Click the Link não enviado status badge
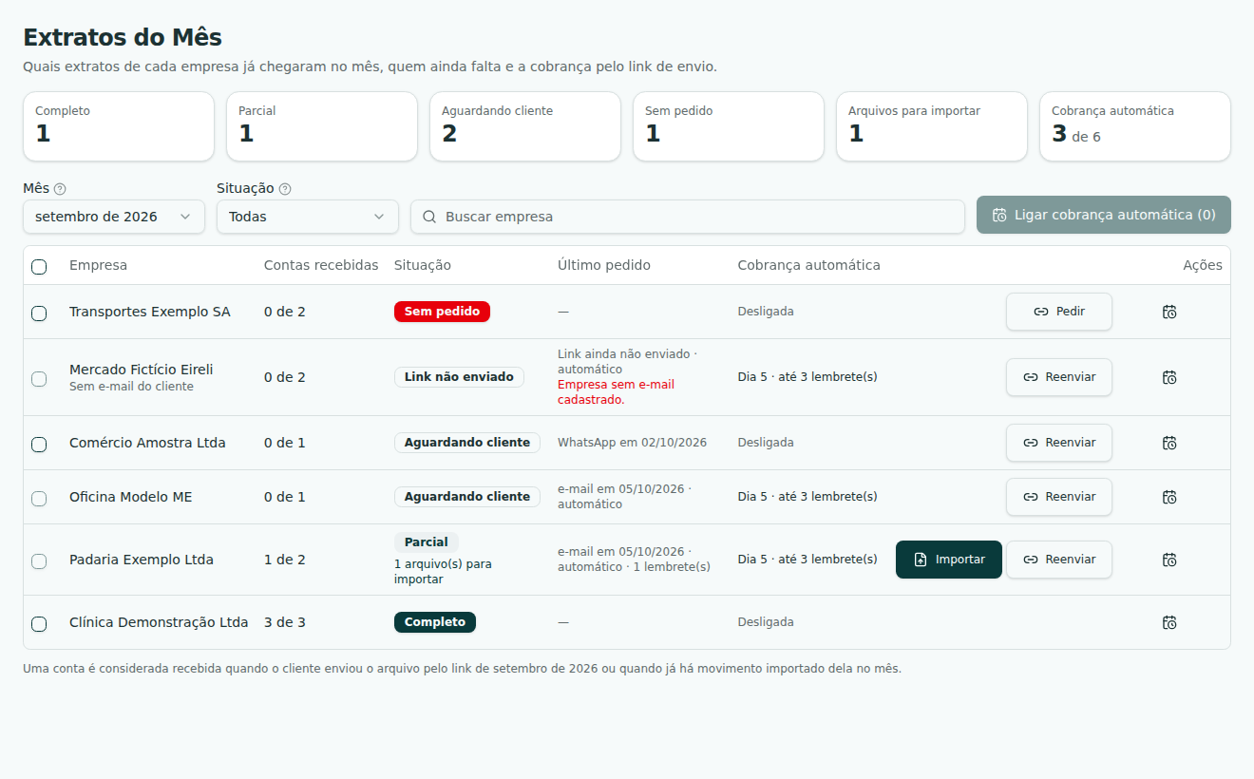Image resolution: width=1254 pixels, height=779 pixels. 459,377
